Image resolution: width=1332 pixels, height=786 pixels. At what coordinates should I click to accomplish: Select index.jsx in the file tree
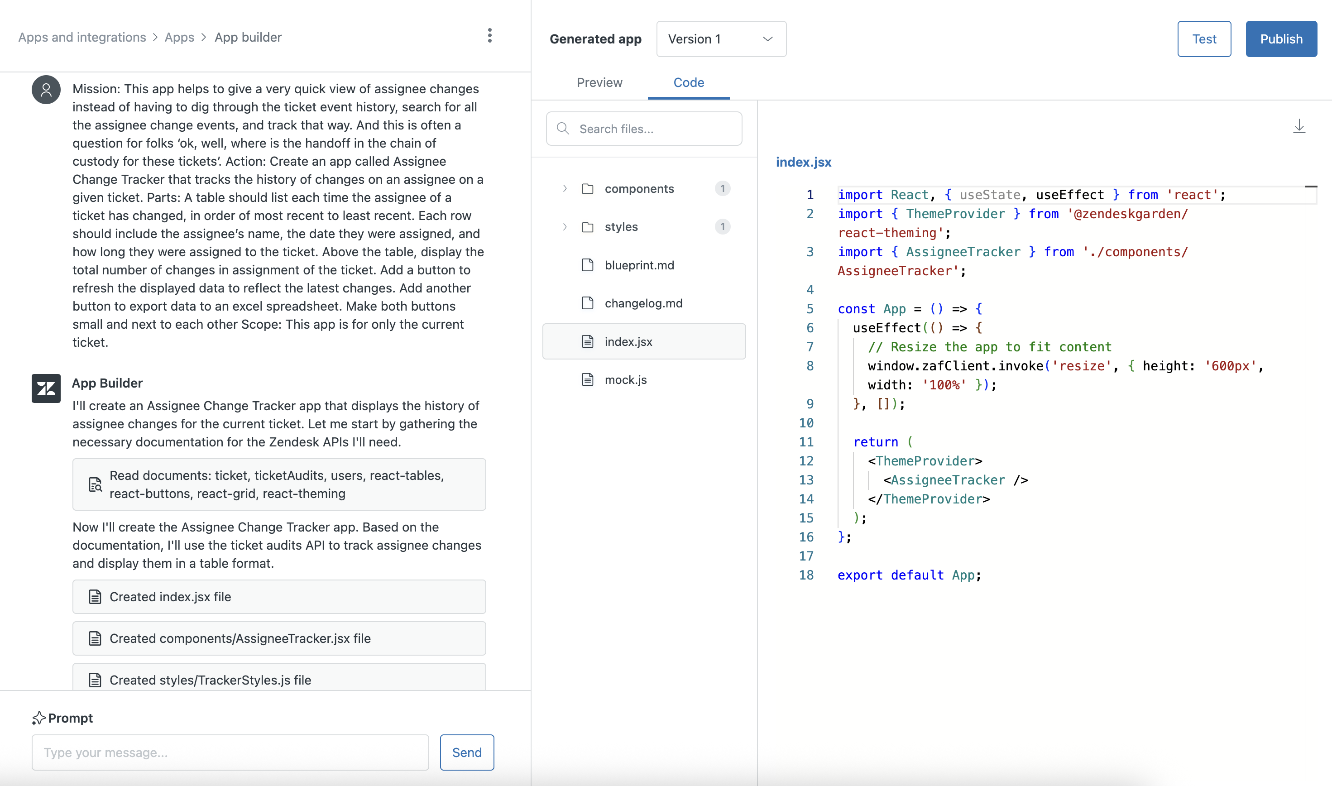click(644, 342)
